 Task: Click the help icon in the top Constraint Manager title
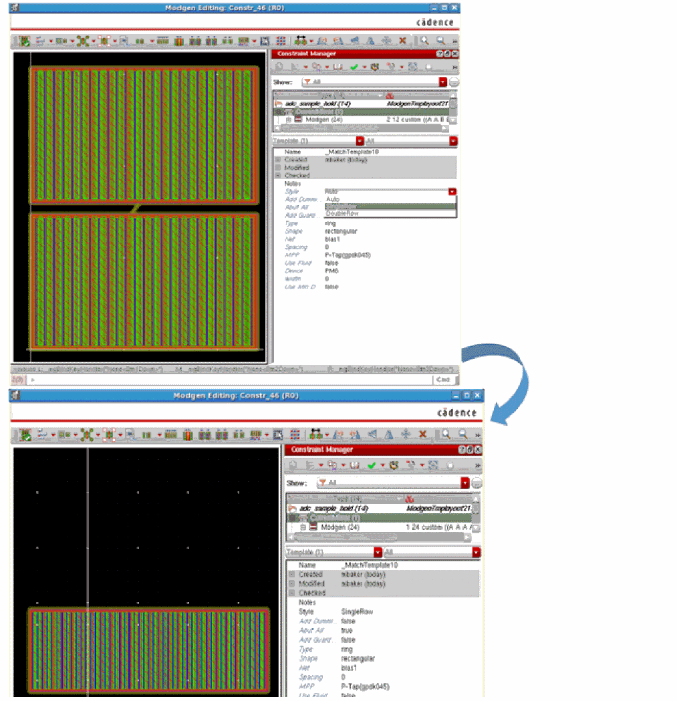(440, 53)
